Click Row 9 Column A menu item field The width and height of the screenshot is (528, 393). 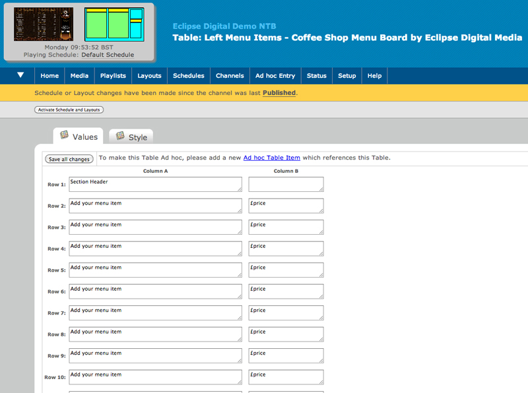[156, 355]
